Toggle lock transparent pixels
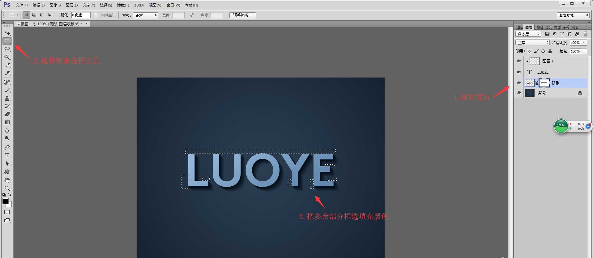This screenshot has width=593, height=258. point(529,51)
